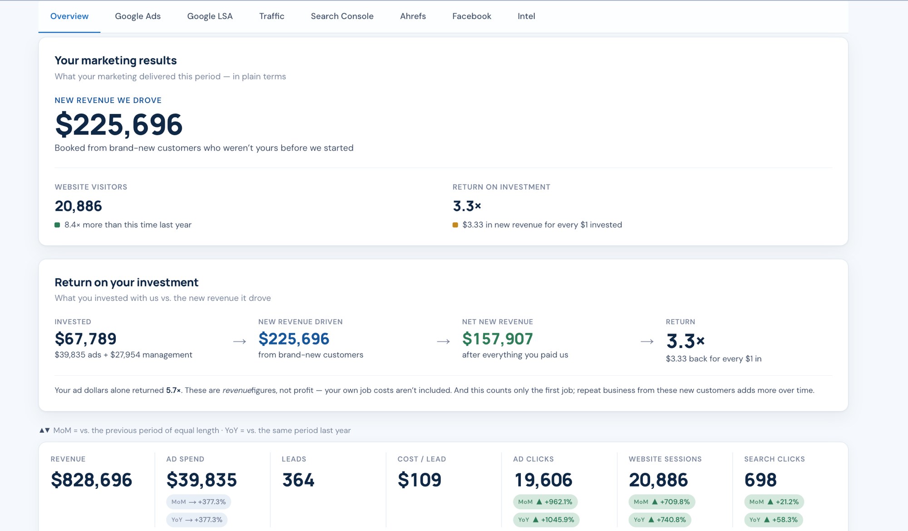Image resolution: width=908 pixels, height=531 pixels.
Task: Click the Ad Spend MoM +377.3% badge
Action: tap(199, 501)
